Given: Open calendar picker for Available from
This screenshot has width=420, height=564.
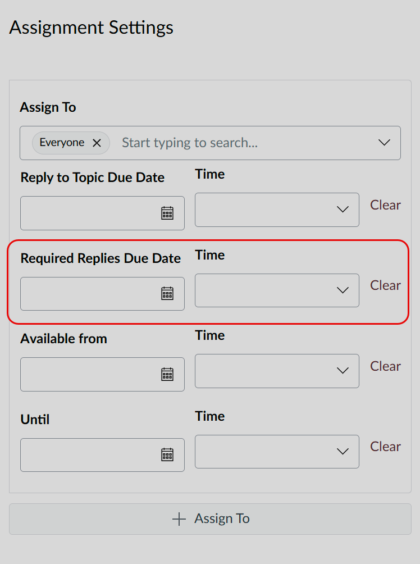Looking at the screenshot, I should [x=167, y=375].
